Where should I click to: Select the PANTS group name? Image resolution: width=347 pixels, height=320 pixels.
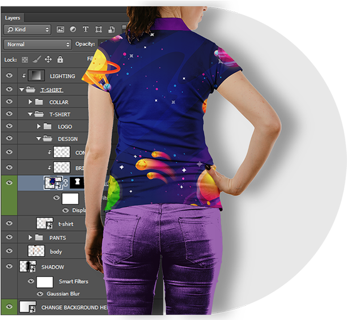coord(58,238)
